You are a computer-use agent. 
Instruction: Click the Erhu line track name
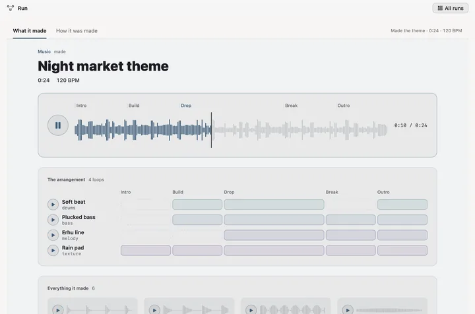[x=73, y=232]
